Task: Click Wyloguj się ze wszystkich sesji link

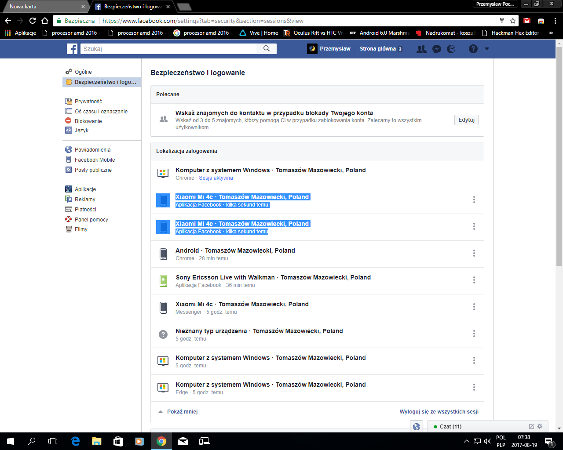Action: (x=439, y=412)
